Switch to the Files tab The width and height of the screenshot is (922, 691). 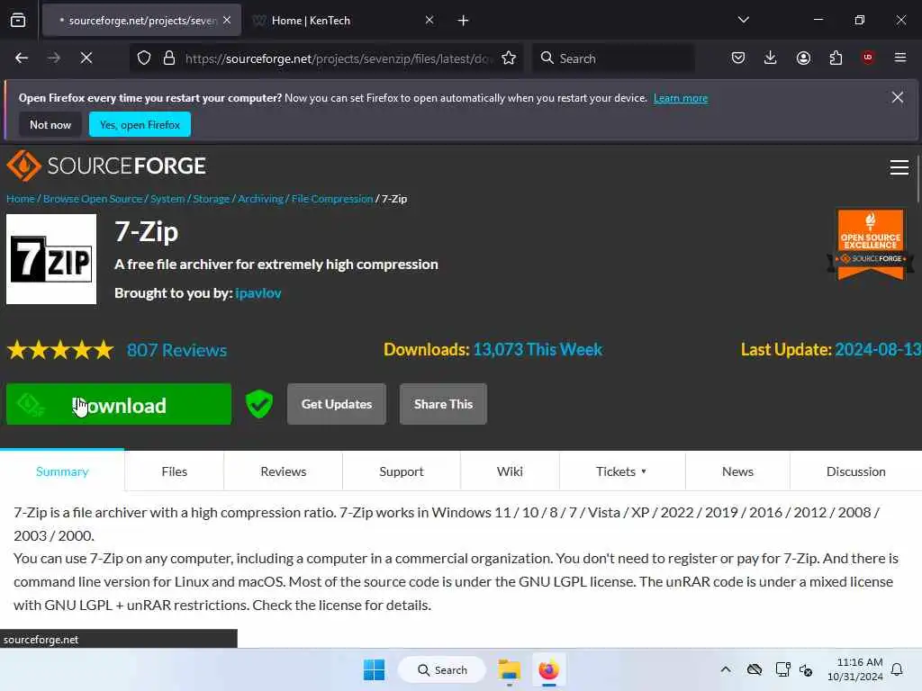coord(174,471)
